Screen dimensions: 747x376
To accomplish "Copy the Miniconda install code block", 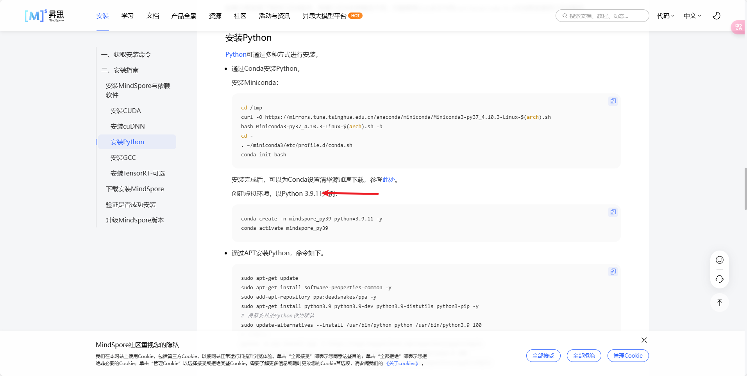I will click(613, 101).
